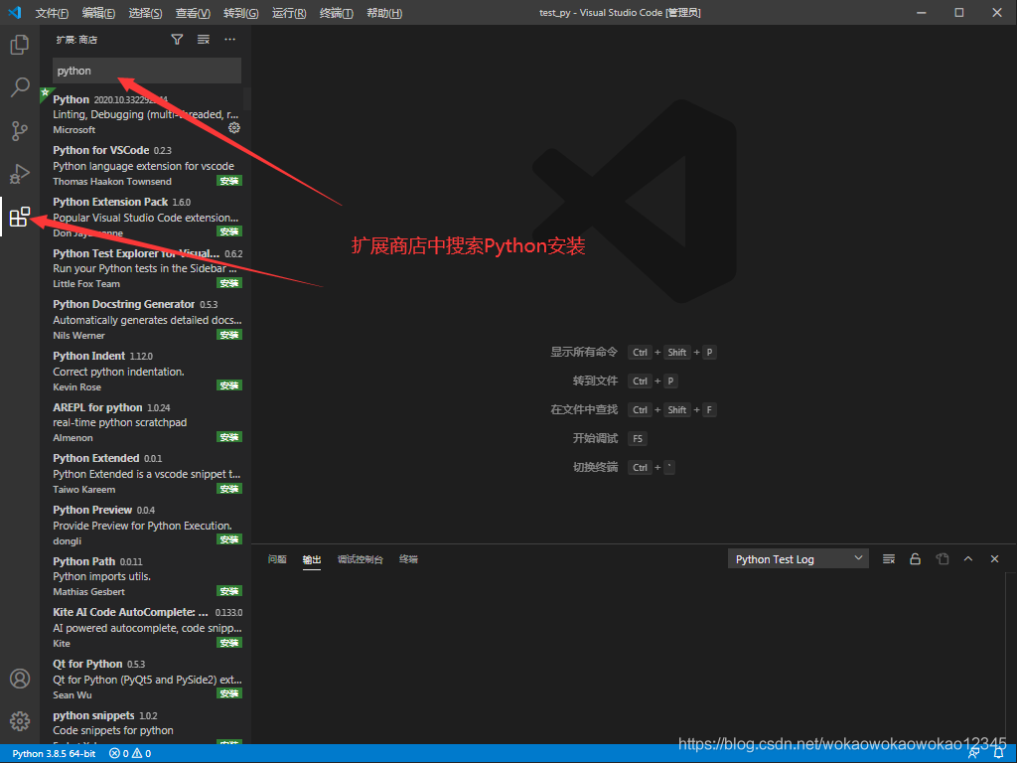The height and width of the screenshot is (763, 1017).
Task: Open the Manage gear in activity bar
Action: coord(20,721)
